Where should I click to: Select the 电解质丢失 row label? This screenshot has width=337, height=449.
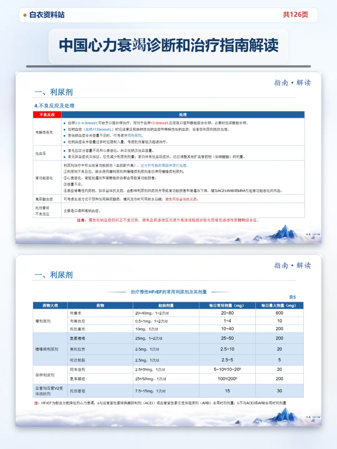coord(44,132)
